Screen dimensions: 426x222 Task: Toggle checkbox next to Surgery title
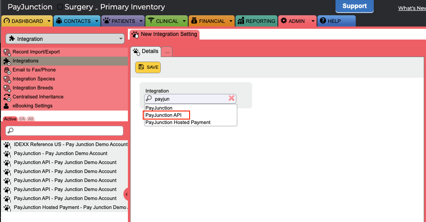(x=60, y=7)
